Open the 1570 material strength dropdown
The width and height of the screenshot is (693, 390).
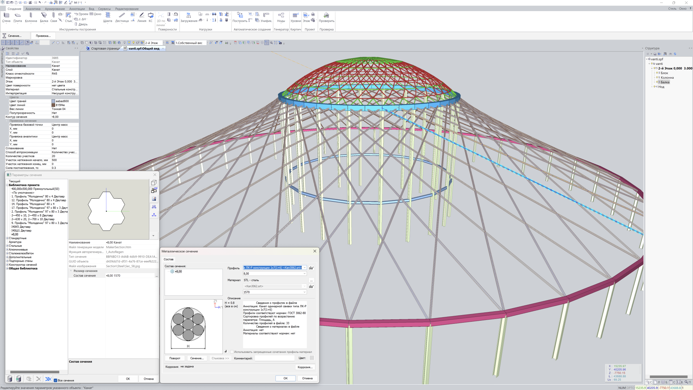click(x=305, y=292)
